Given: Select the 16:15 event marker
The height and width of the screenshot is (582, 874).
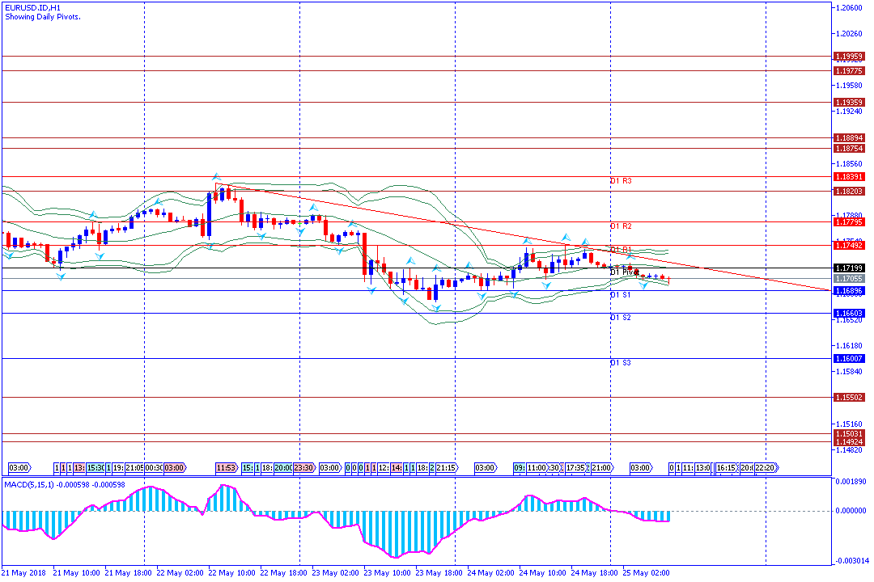Looking at the screenshot, I should [726, 468].
